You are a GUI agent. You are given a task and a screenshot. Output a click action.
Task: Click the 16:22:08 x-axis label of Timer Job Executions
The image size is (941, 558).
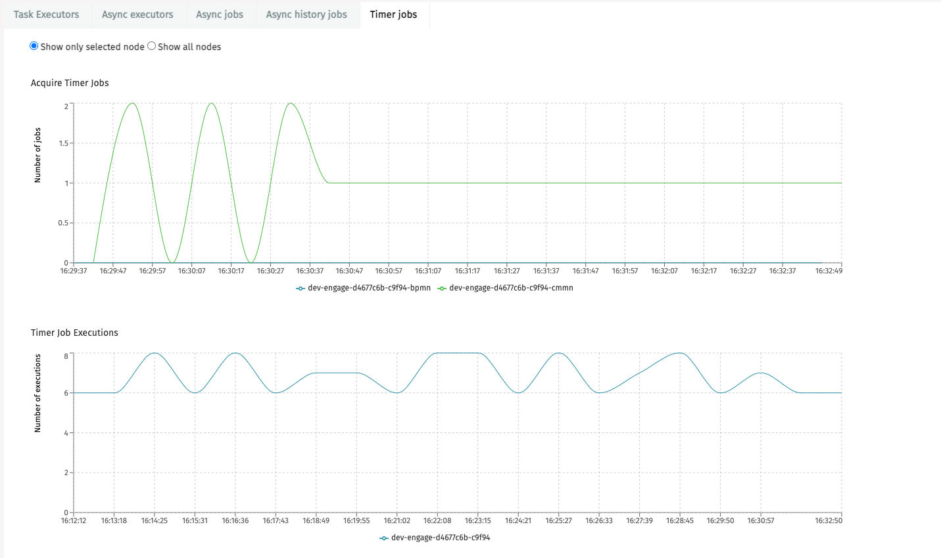437,521
